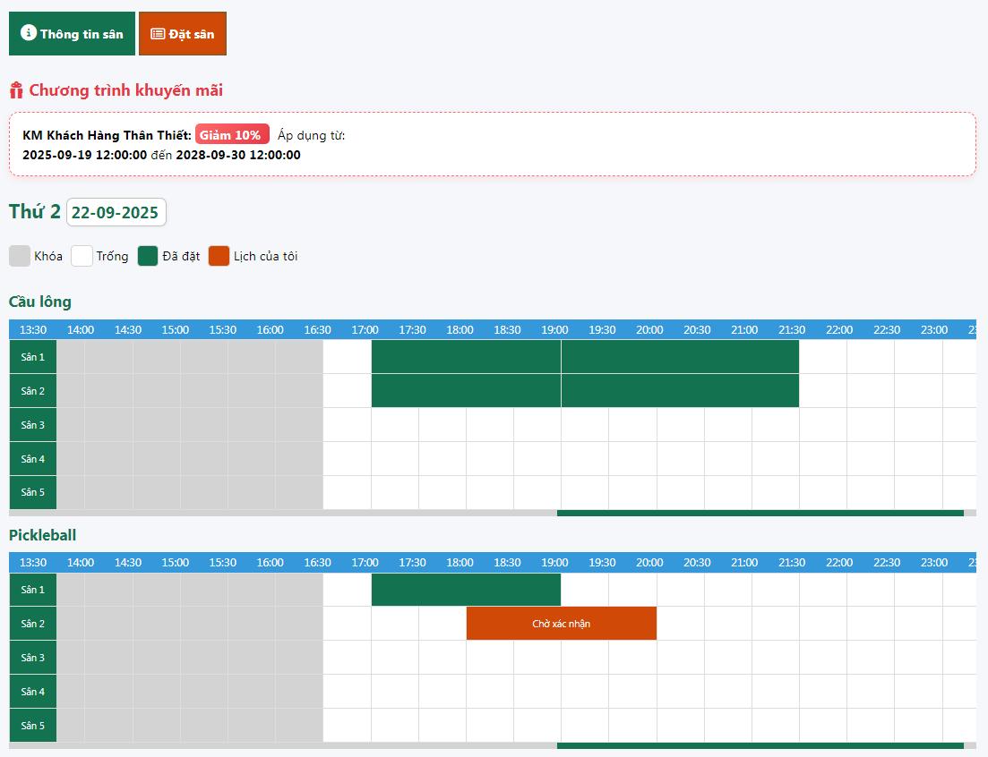
Task: Click the orange Lịch của tôi legend swatch
Action: click(219, 256)
